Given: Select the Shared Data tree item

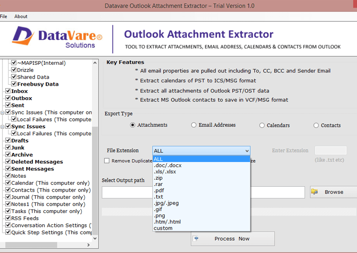Looking at the screenshot, I should point(33,77).
